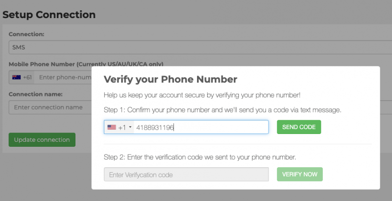This screenshot has width=392, height=201.
Task: Click the +1 dial code text
Action: (122, 128)
